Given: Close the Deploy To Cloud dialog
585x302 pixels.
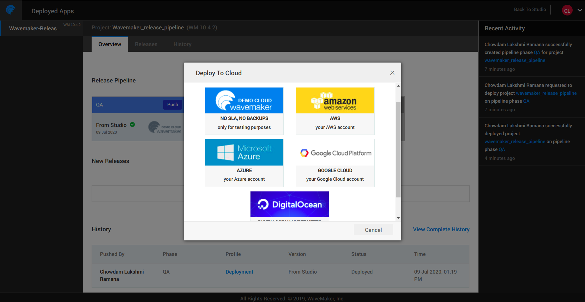Looking at the screenshot, I should [392, 73].
